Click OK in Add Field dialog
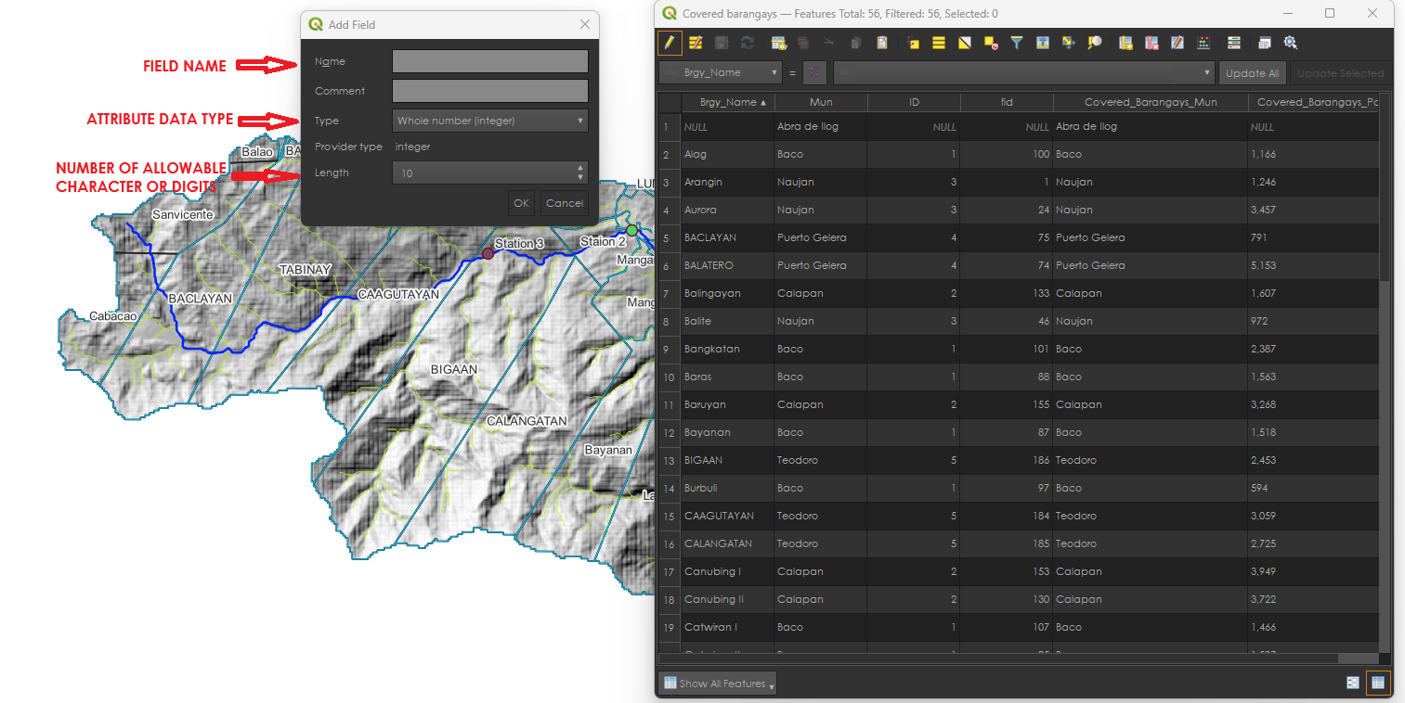 521,203
